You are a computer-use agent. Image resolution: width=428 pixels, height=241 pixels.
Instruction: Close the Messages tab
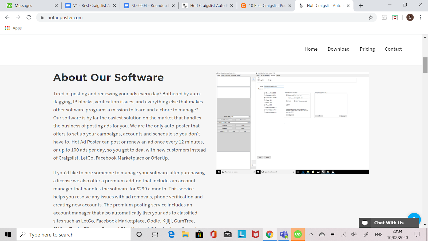point(56,6)
